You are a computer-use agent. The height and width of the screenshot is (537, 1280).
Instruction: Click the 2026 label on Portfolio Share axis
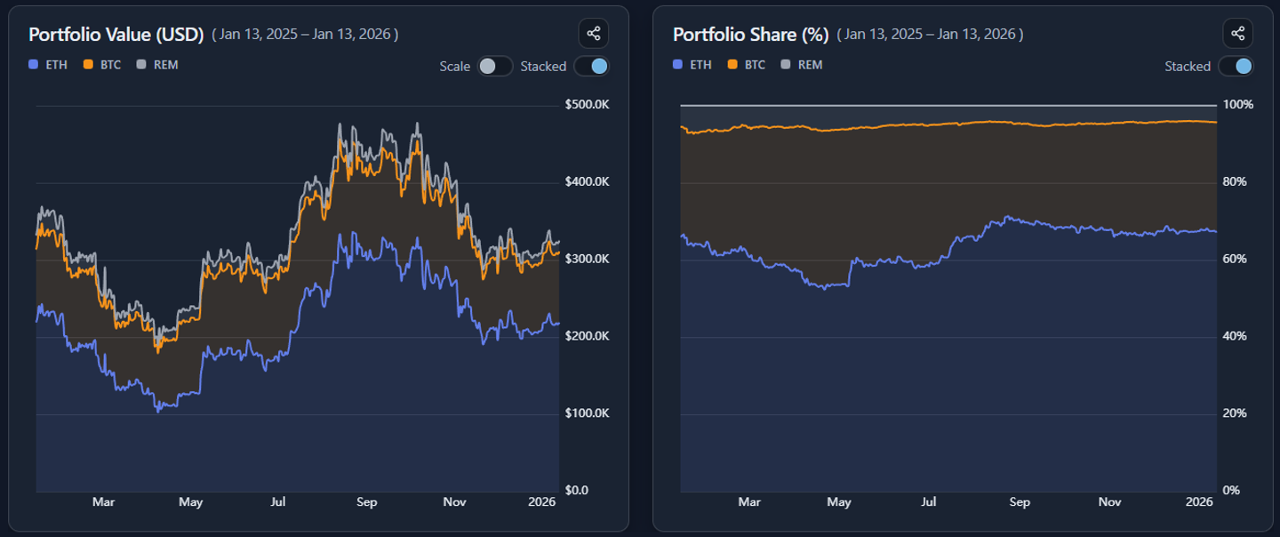(x=1199, y=502)
